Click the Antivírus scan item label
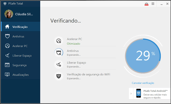Screen dimensions: 171x104 point(73,51)
